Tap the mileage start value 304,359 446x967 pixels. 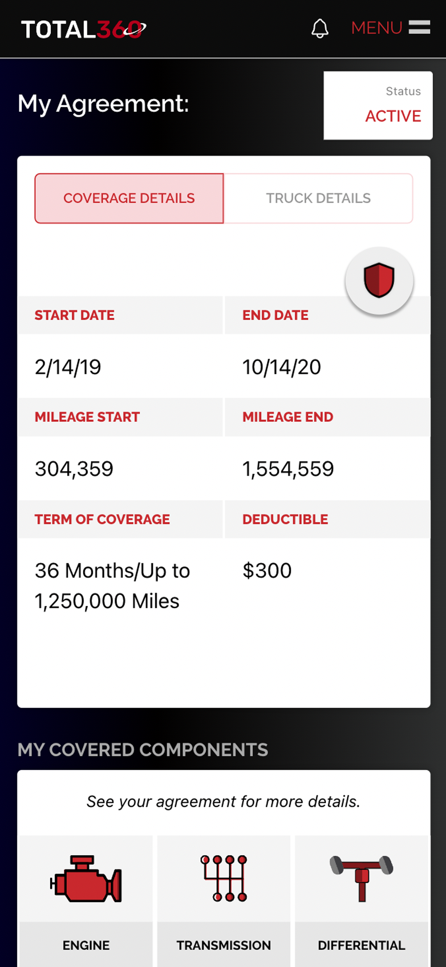pyautogui.click(x=74, y=469)
